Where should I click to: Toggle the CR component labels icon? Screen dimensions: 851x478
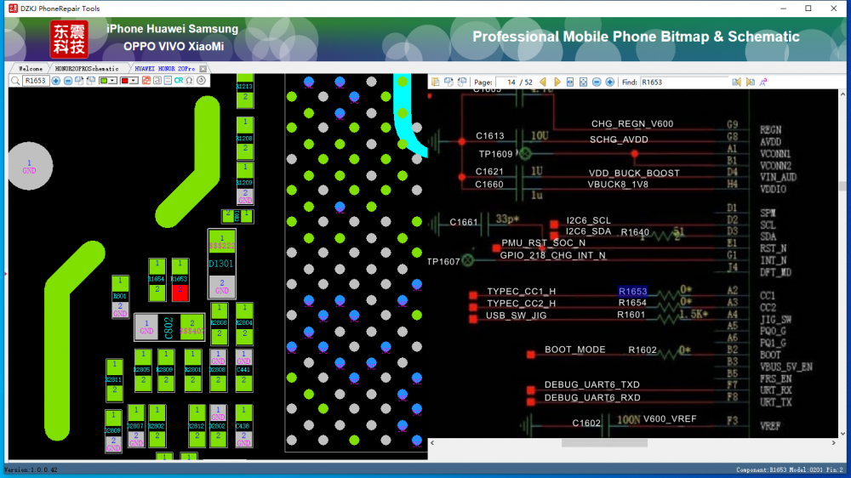[179, 81]
